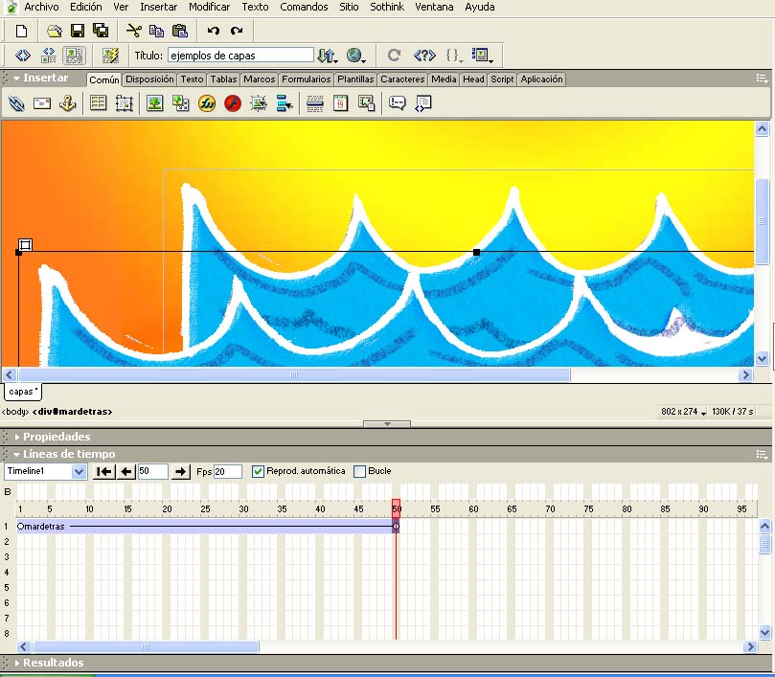Rewind timeline to the first frame
The image size is (775, 677).
103,471
